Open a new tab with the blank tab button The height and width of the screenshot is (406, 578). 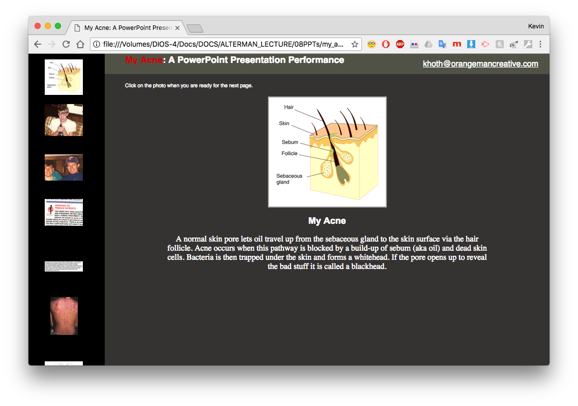195,28
